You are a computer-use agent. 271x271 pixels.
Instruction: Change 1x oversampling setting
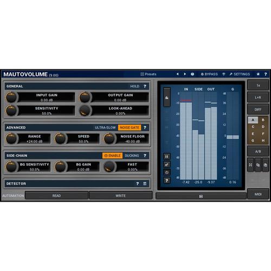coord(258,85)
